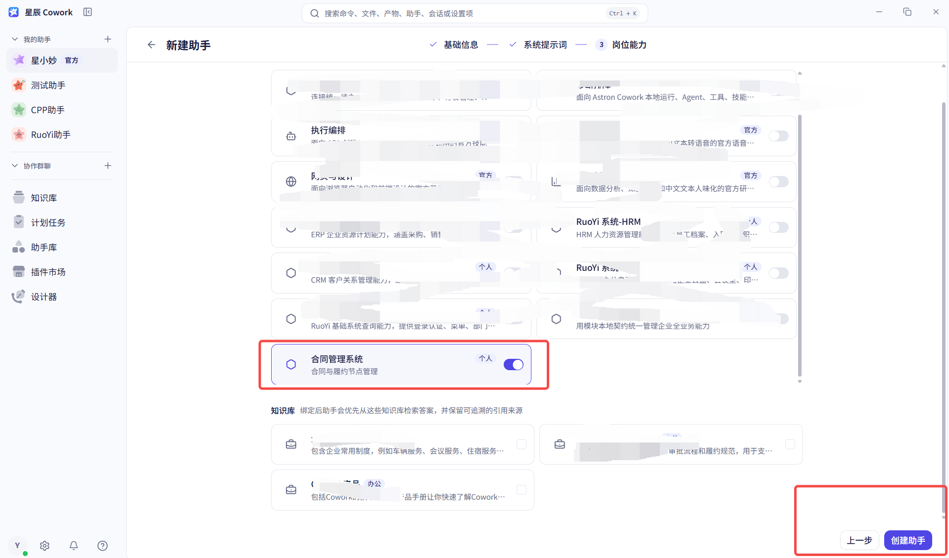The width and height of the screenshot is (949, 558).
Task: Focus the 搜索命令 search box
Action: (x=474, y=13)
